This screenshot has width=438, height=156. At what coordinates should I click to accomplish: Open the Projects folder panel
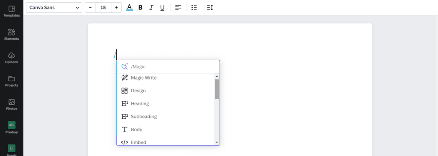[x=12, y=81]
